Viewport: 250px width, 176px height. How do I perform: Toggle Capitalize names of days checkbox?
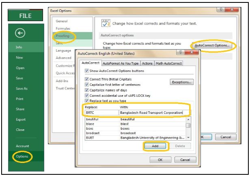tap(86, 89)
